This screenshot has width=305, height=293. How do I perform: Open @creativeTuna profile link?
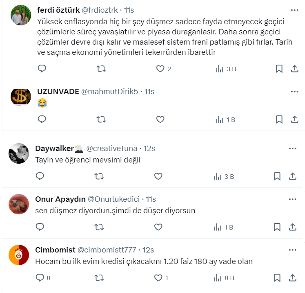(111, 148)
